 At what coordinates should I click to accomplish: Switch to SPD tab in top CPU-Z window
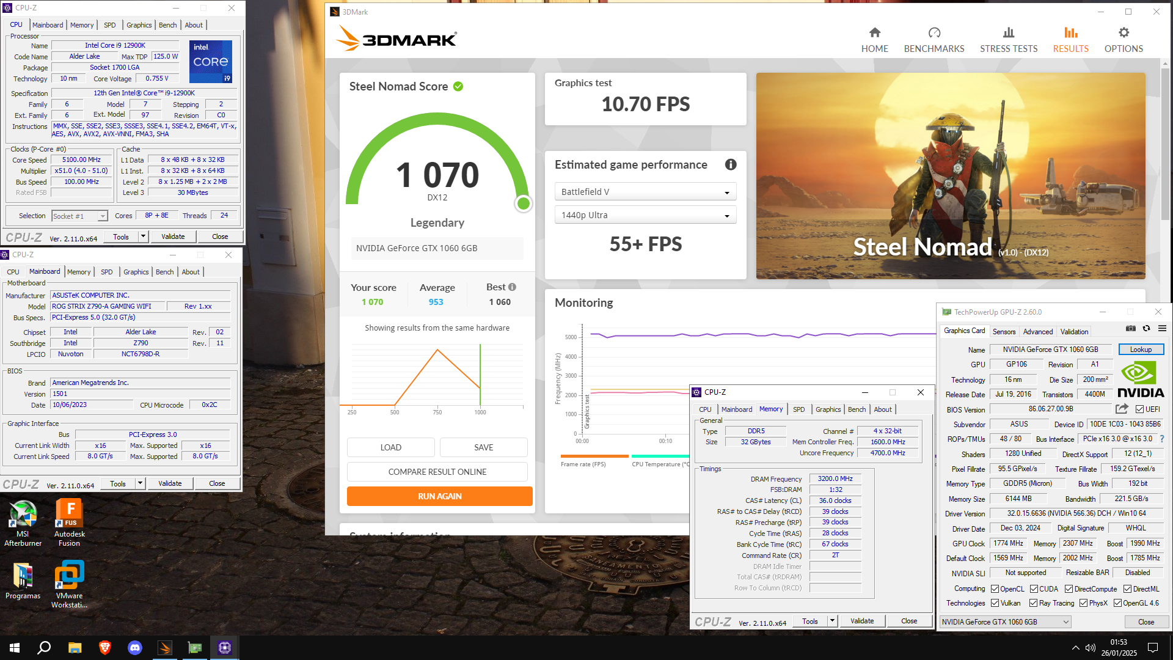point(109,25)
